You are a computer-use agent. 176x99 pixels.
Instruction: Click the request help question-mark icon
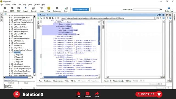[x=163, y=18]
